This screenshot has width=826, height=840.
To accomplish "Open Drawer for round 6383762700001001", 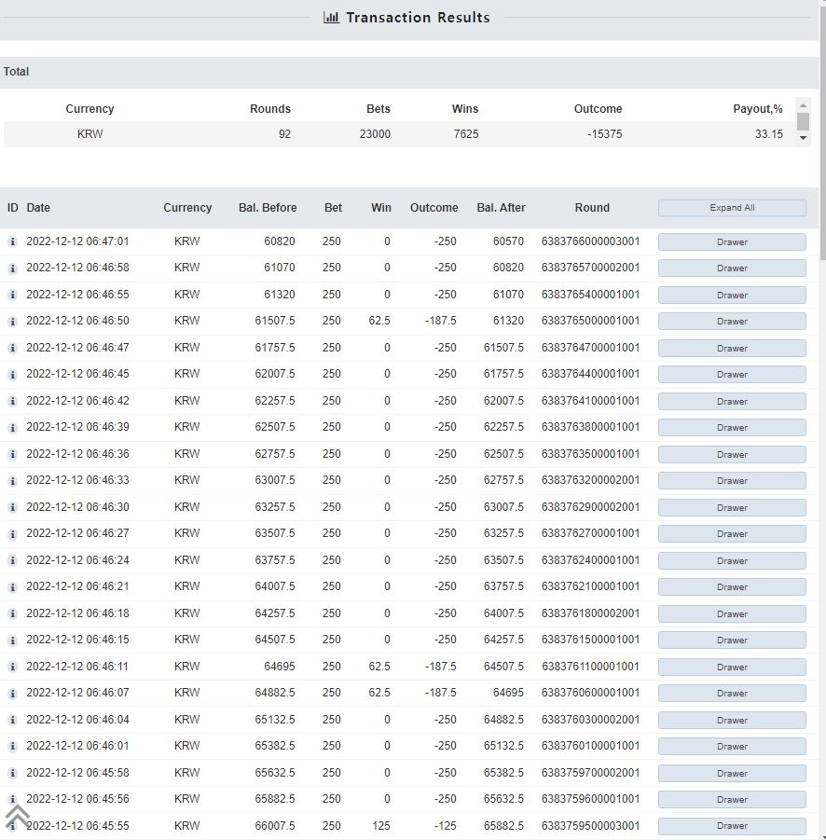I will tap(732, 533).
